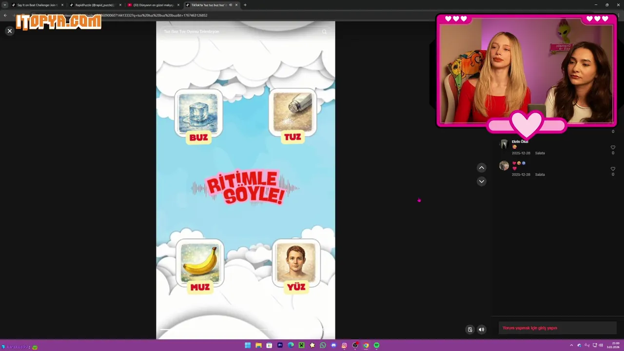Toggle the auto-scroll icon beside the volume button
624x351 pixels.
(470, 330)
